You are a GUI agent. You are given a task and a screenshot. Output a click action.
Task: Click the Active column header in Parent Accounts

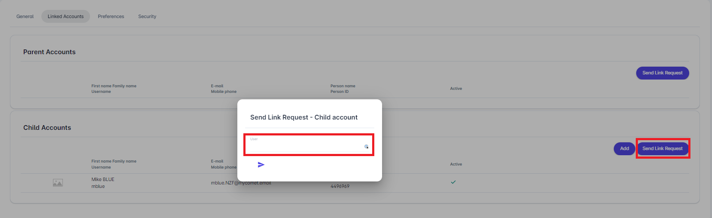[x=456, y=89]
